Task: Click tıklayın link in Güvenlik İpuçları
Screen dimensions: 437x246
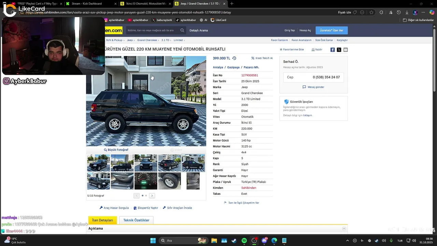Action: 307,115
